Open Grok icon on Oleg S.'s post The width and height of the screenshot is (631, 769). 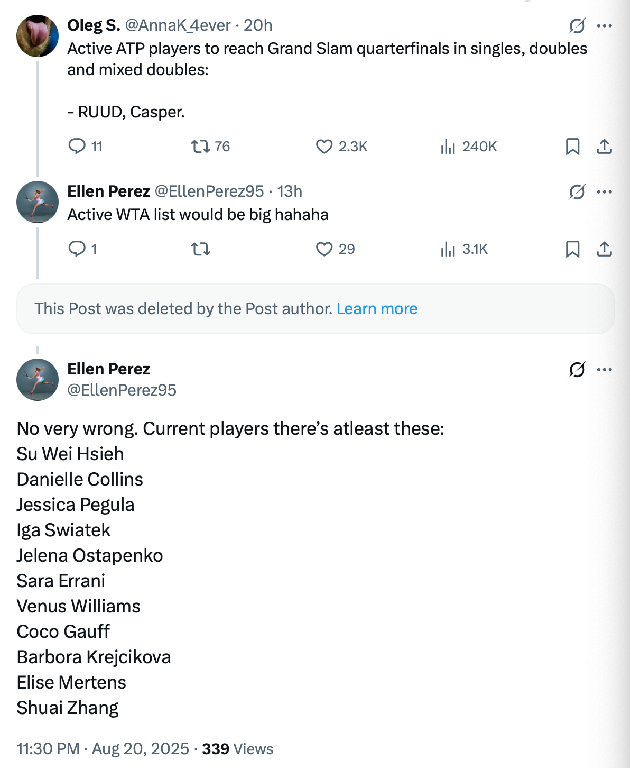[577, 25]
